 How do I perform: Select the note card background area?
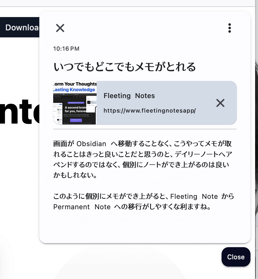tap(145, 229)
